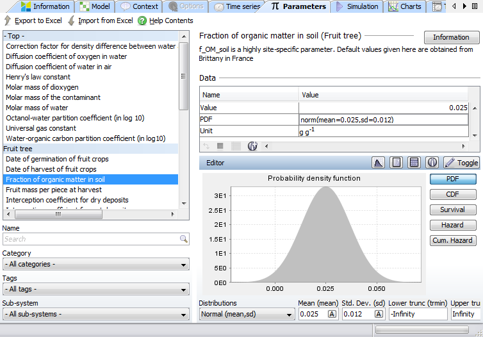Click the globe icon below the Data table
Viewport: 483px width, 337px height.
tap(252, 146)
